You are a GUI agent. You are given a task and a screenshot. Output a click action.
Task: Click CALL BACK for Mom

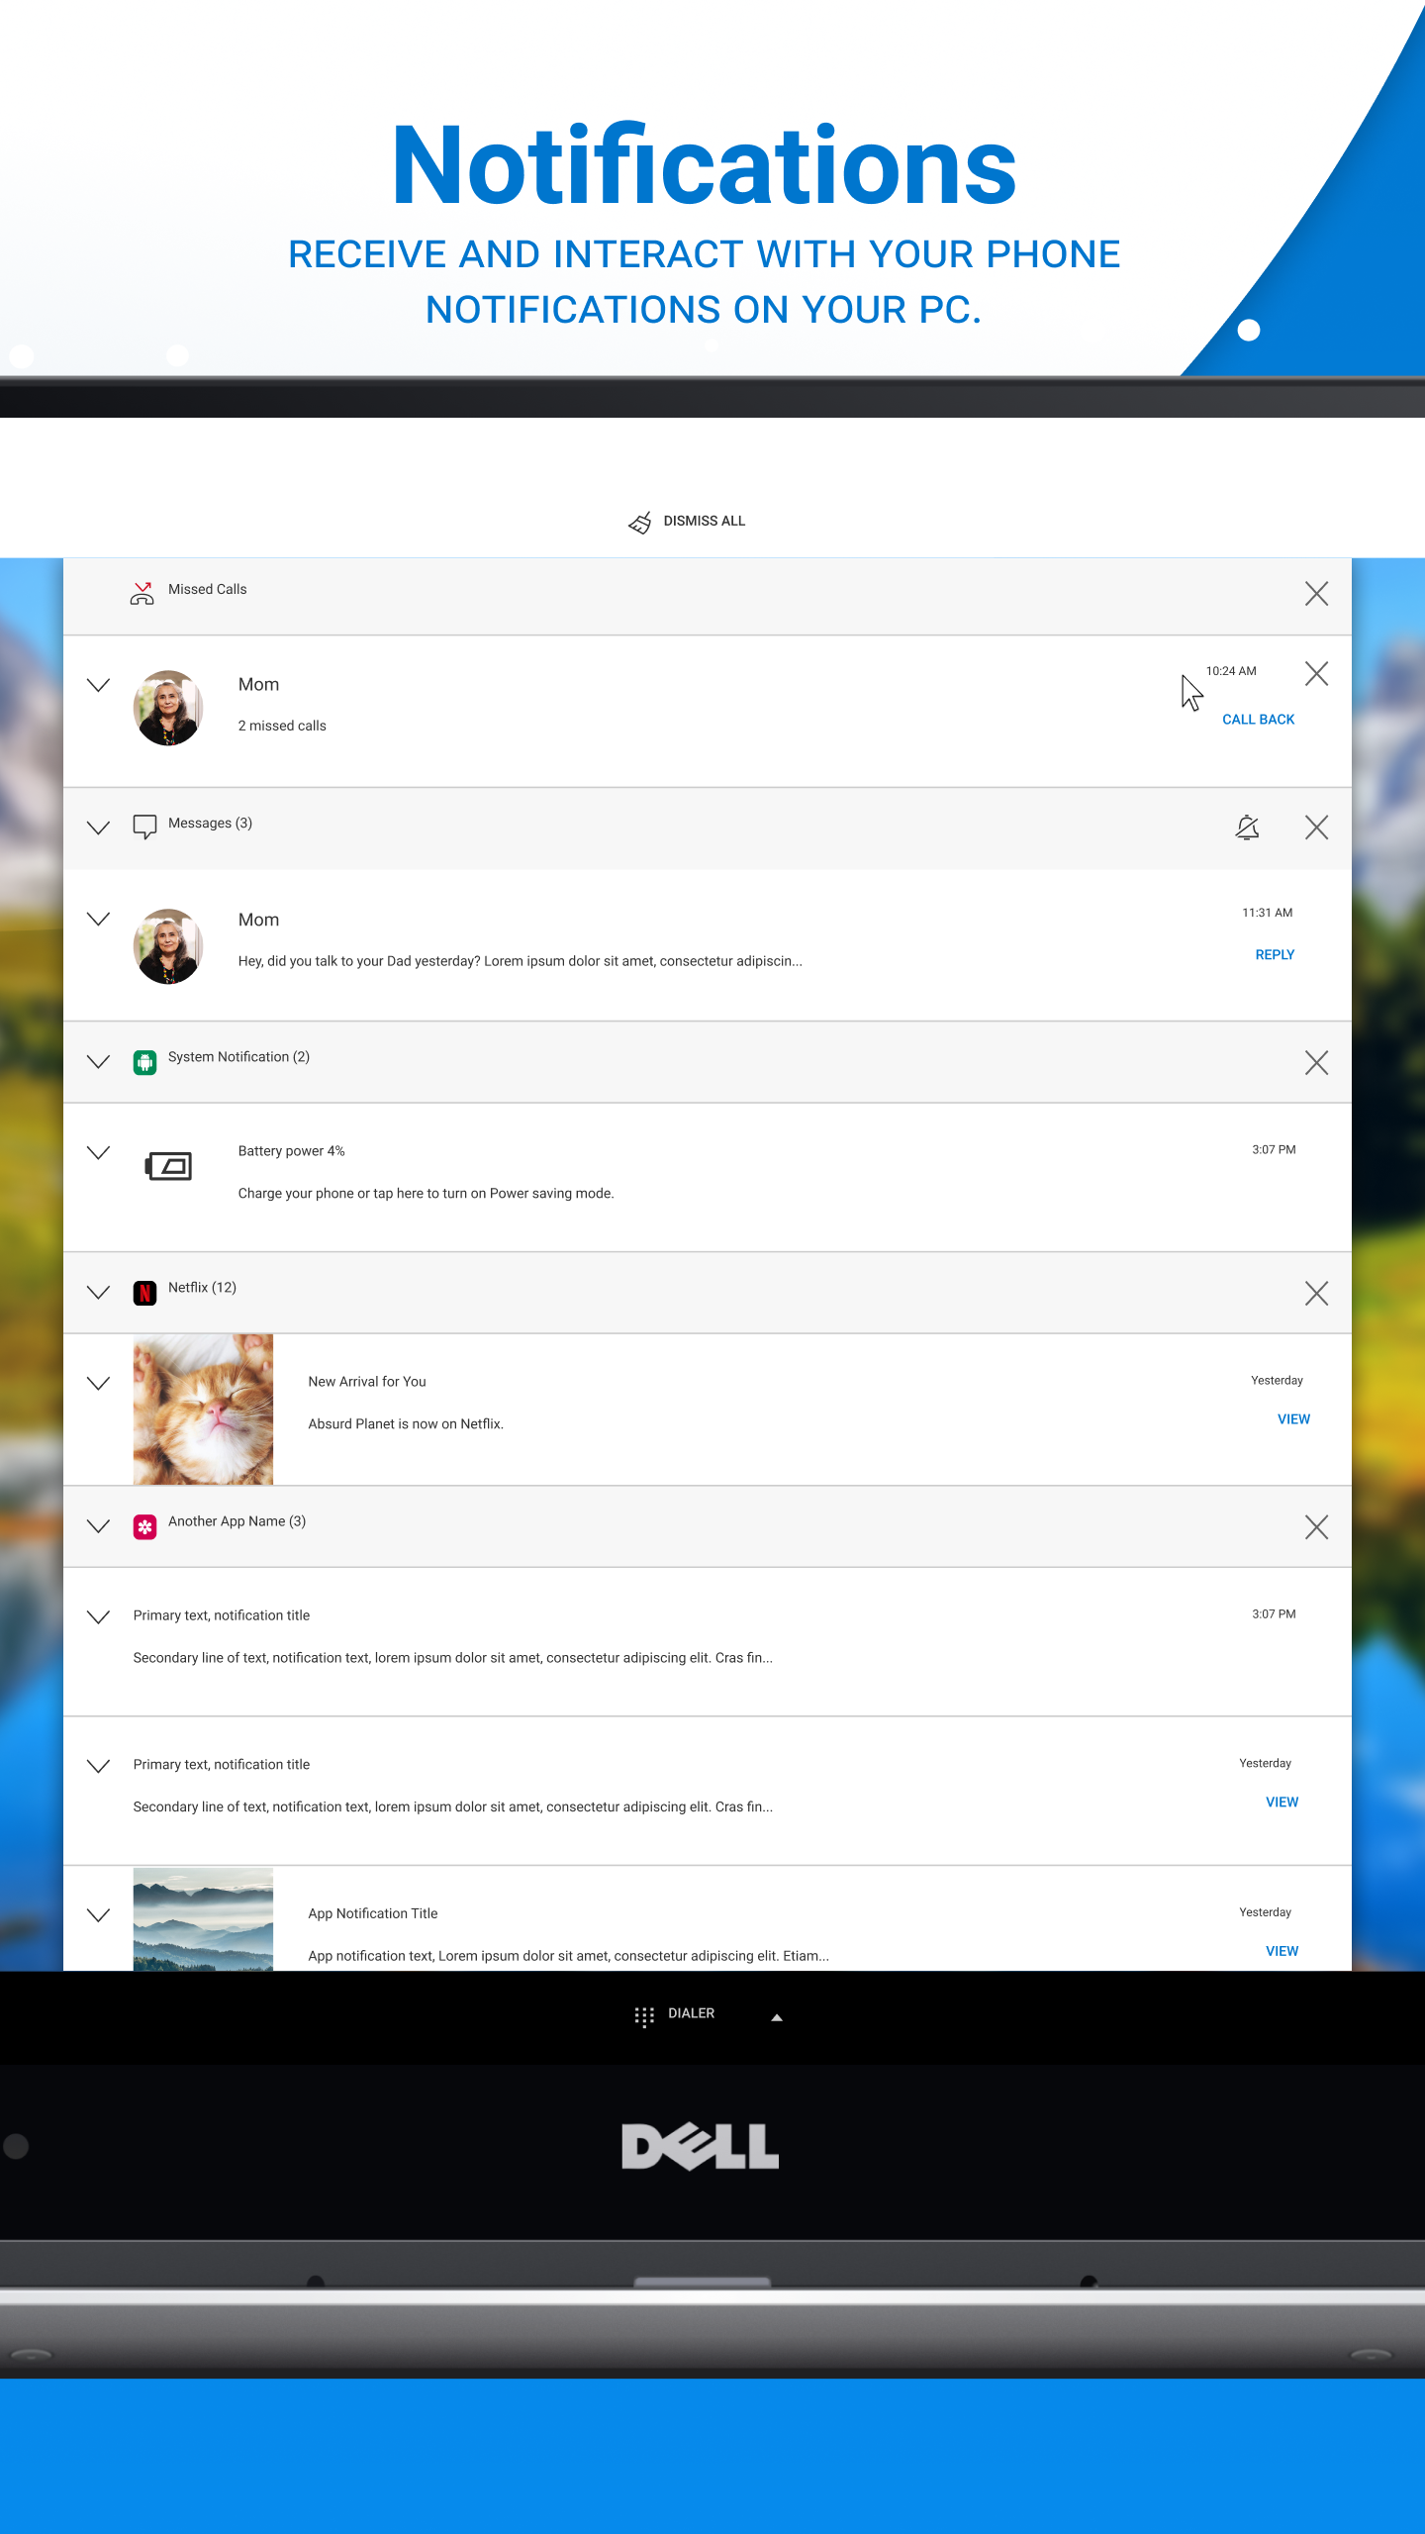pos(1258,720)
